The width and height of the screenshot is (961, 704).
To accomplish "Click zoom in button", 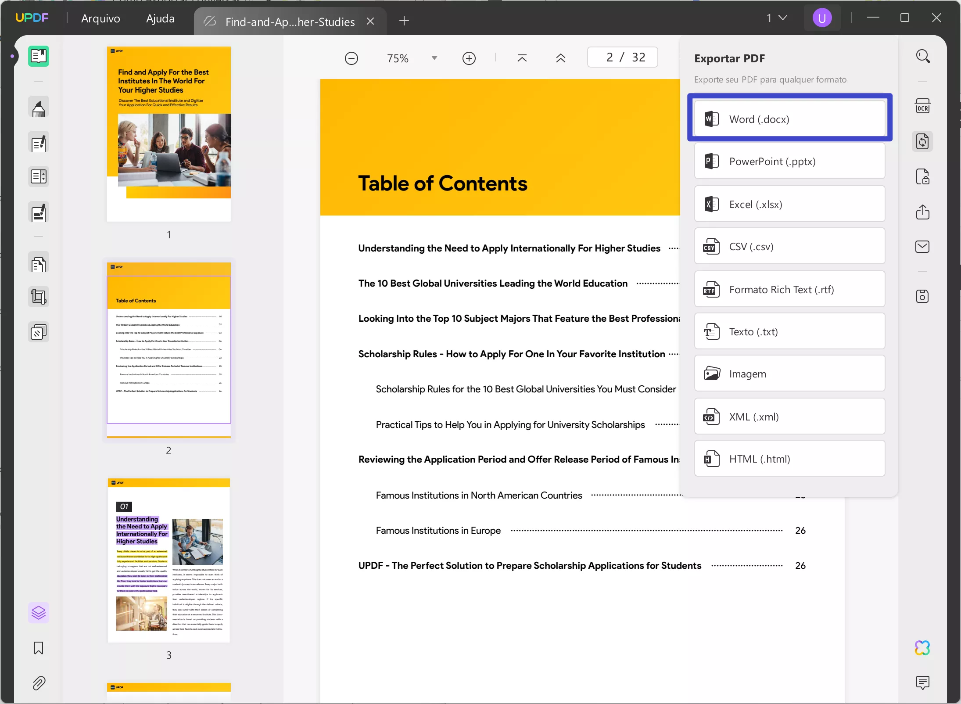I will point(469,58).
